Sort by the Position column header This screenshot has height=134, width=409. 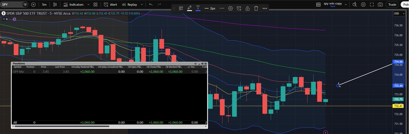click(x=30, y=67)
